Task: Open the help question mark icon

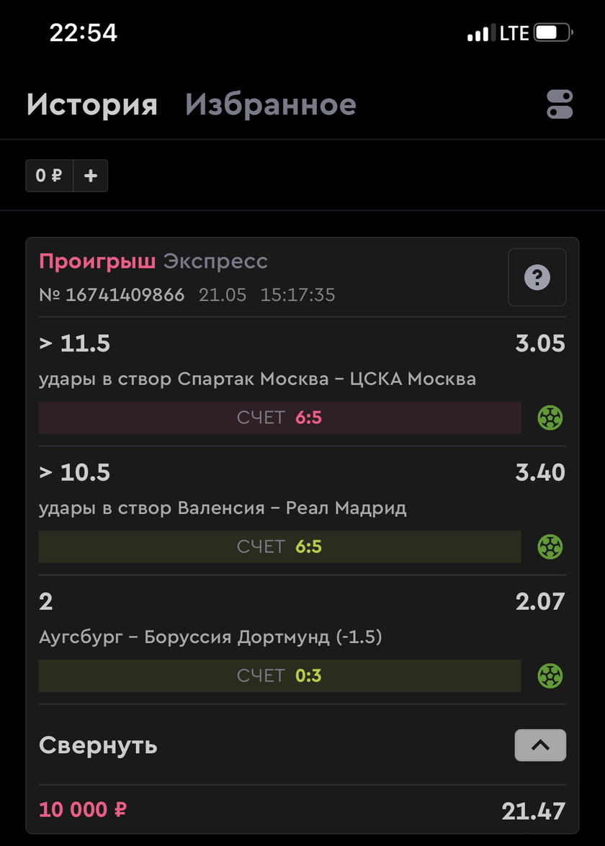Action: click(537, 277)
